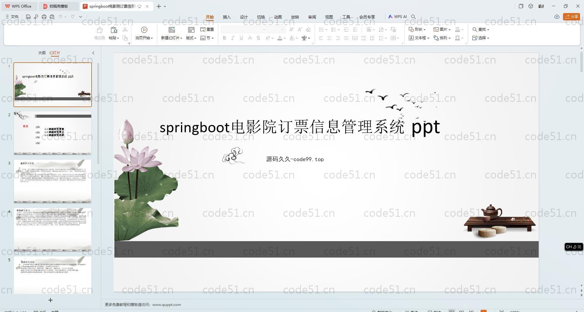Click the save icon in quick toolbar
Screen dimensions: 584x312
tap(28, 17)
